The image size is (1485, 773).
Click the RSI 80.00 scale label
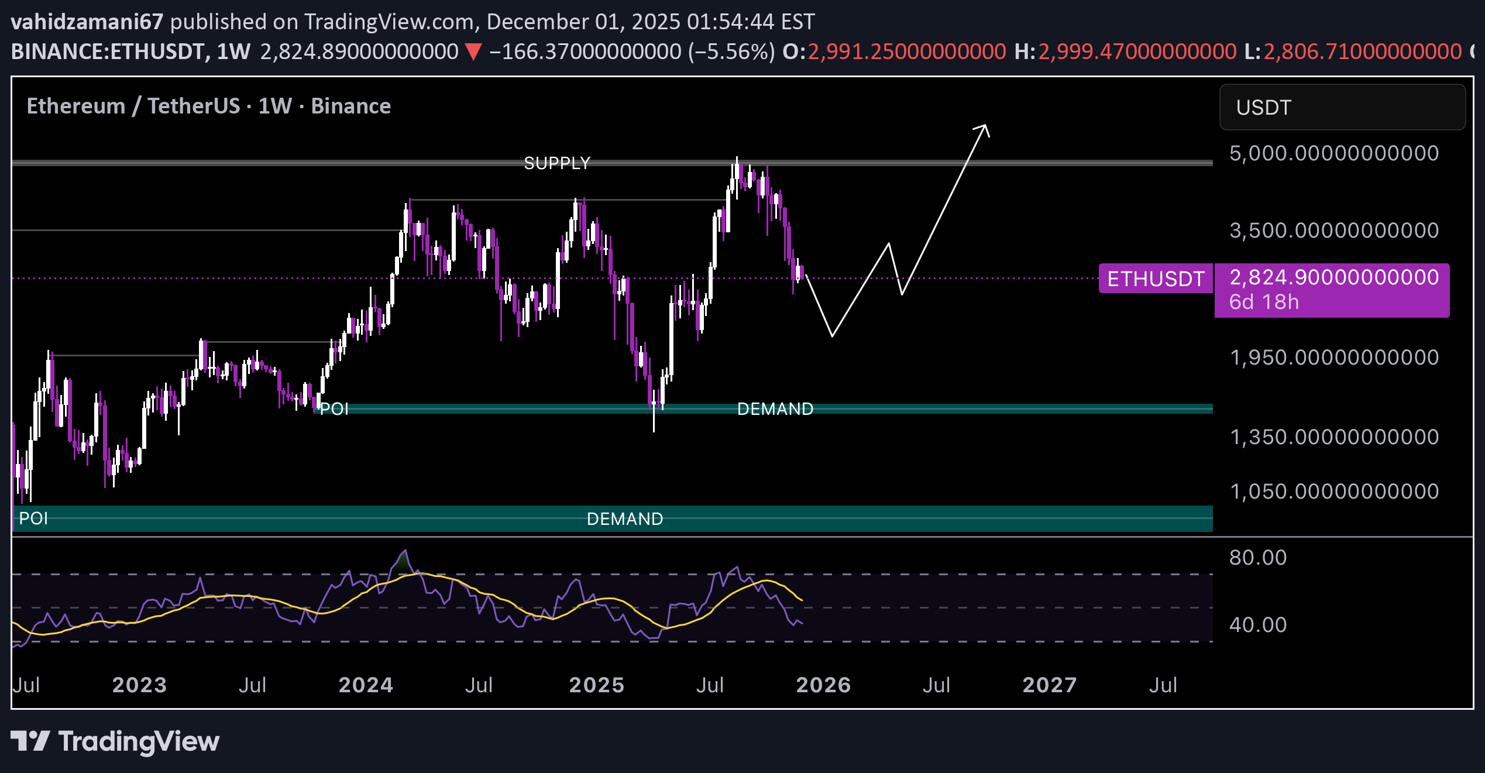1257,558
